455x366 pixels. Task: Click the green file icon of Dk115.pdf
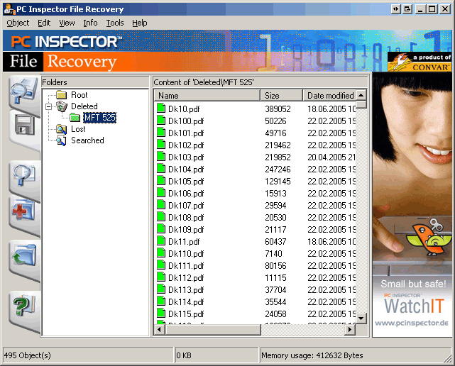(161, 314)
